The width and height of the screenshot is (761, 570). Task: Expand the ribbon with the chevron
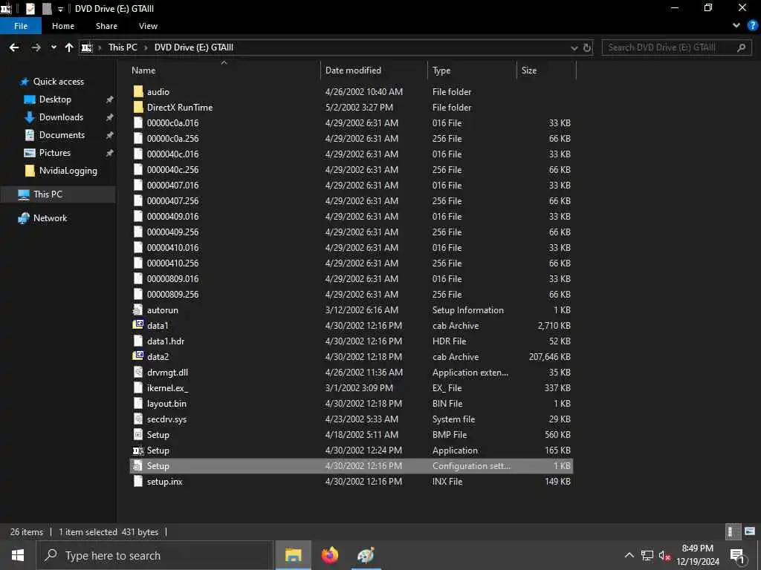click(x=736, y=26)
